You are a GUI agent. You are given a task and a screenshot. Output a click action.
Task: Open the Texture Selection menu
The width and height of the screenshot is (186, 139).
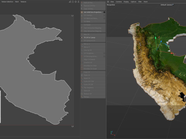tap(7, 2)
